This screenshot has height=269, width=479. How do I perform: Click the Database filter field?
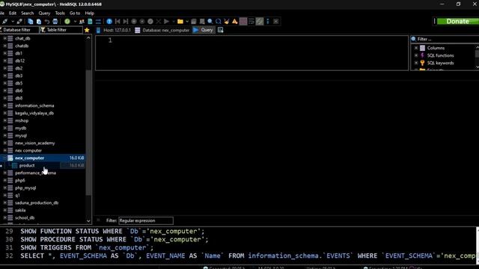(x=19, y=30)
